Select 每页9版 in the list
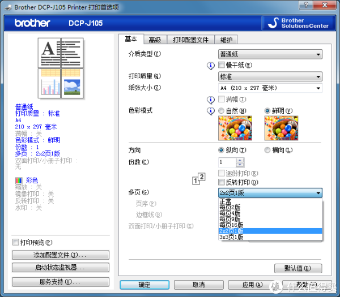The image size is (340, 297). (x=270, y=219)
